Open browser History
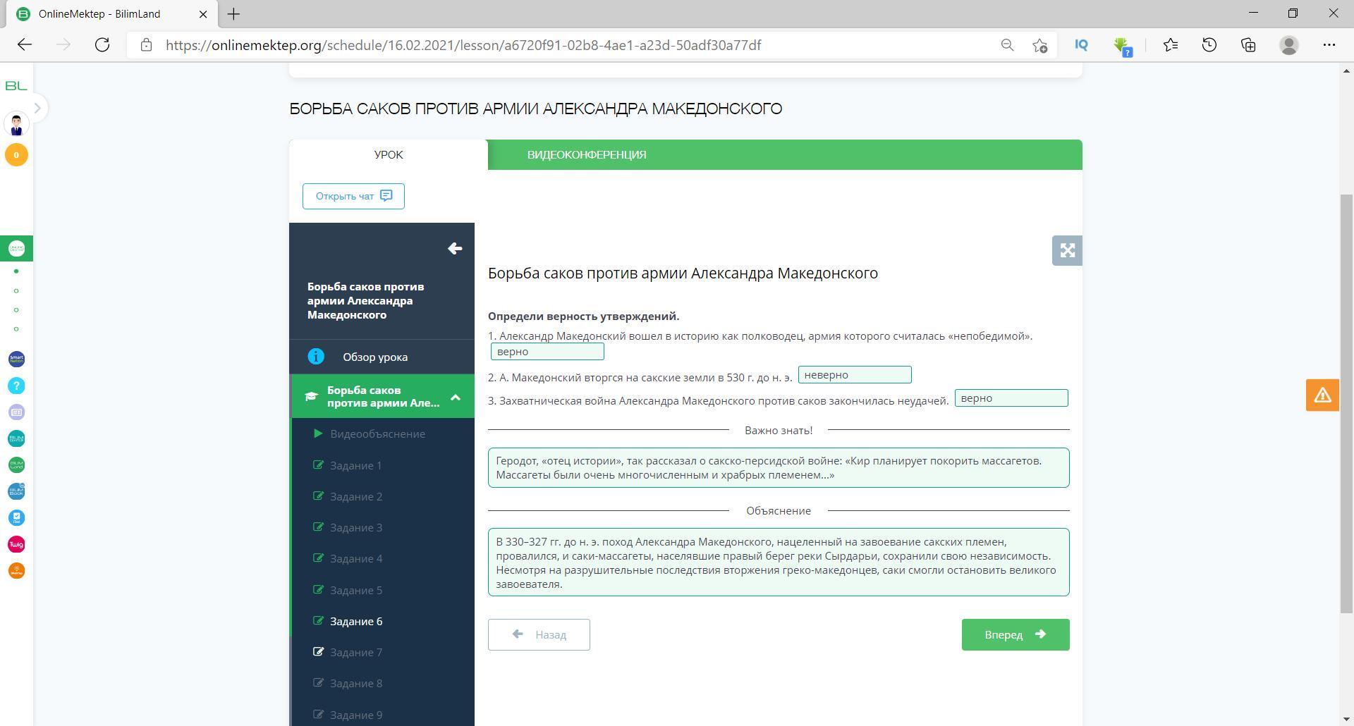 pyautogui.click(x=1209, y=45)
